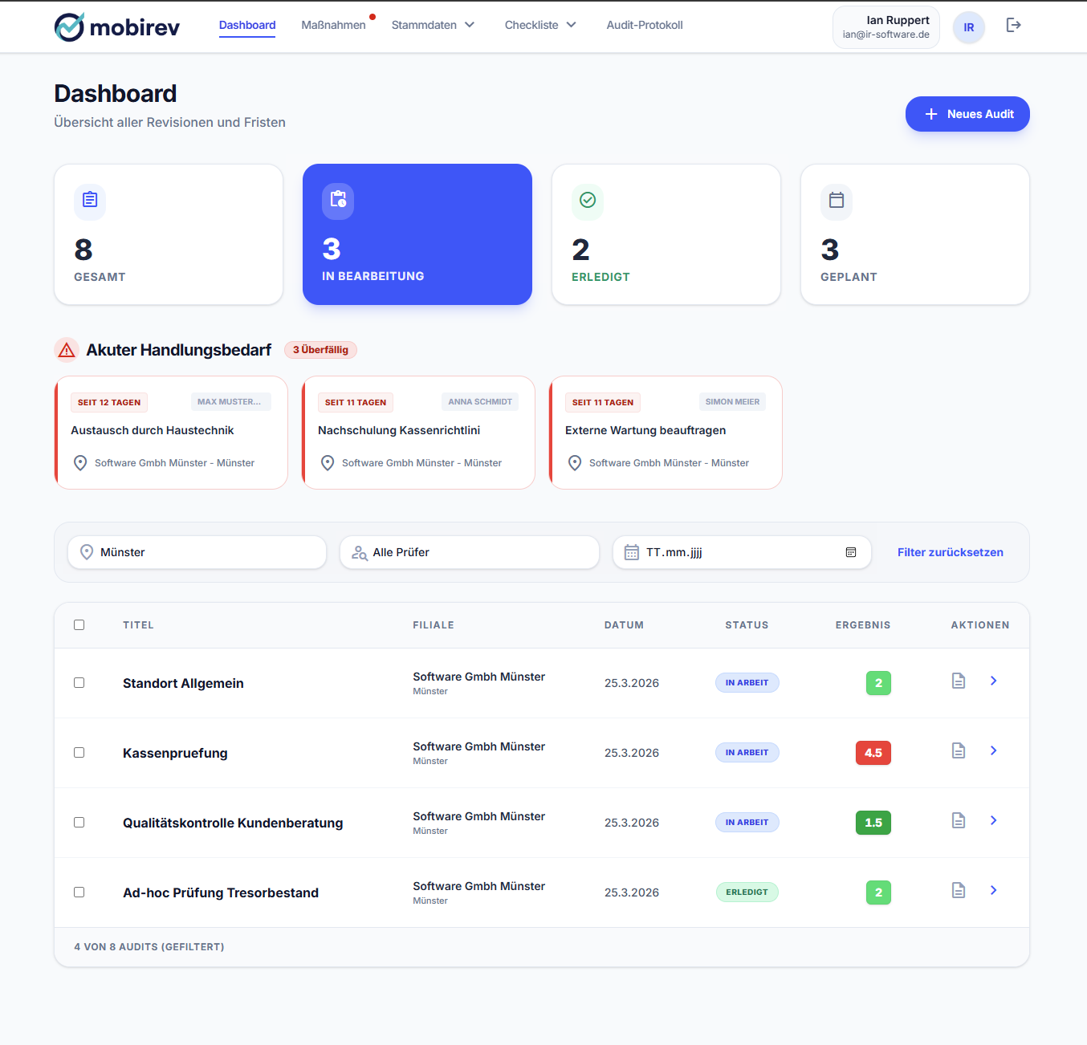This screenshot has height=1045, width=1087.
Task: Reset filters via Filter zurücksetzen
Action: pos(950,552)
